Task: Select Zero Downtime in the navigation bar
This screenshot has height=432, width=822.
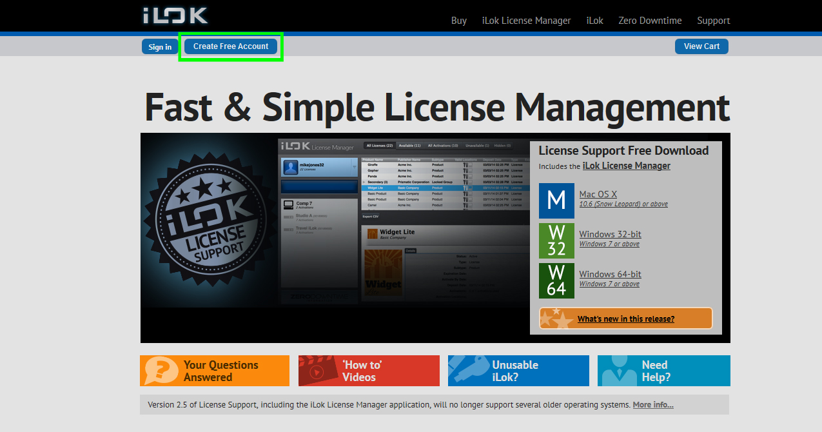Action: click(650, 21)
